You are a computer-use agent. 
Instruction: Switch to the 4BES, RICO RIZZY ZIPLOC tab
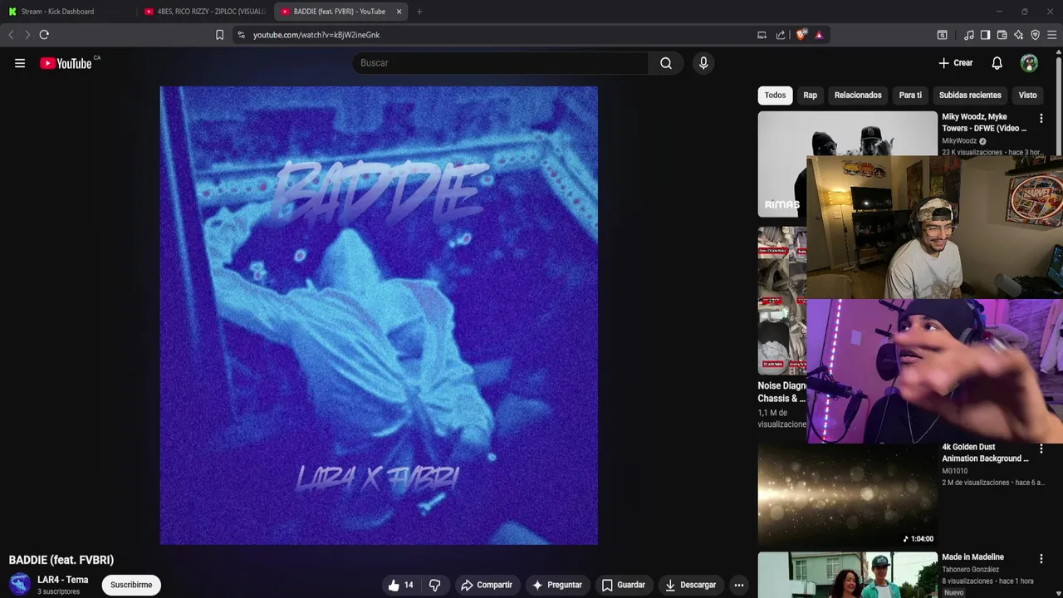pos(204,12)
